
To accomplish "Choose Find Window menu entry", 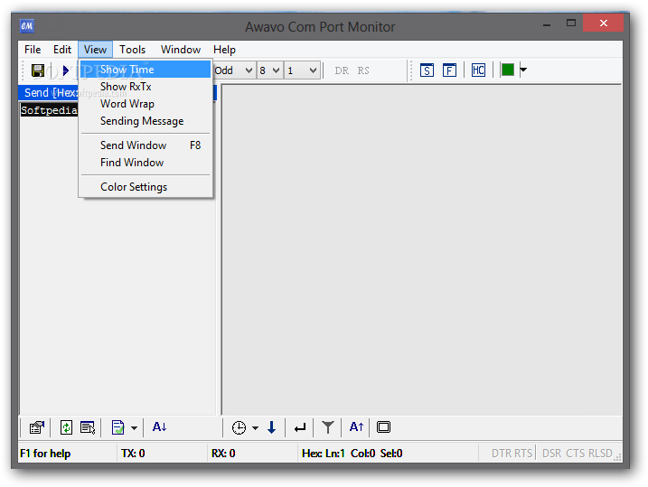I will click(146, 163).
